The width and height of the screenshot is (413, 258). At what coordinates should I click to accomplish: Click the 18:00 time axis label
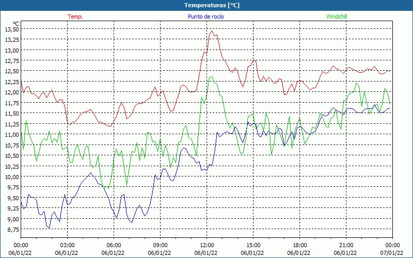click(299, 246)
